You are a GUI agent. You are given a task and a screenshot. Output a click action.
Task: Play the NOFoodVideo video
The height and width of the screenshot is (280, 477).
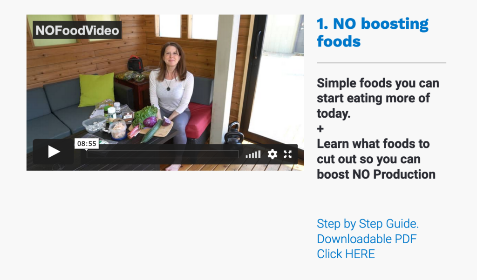[x=54, y=152]
